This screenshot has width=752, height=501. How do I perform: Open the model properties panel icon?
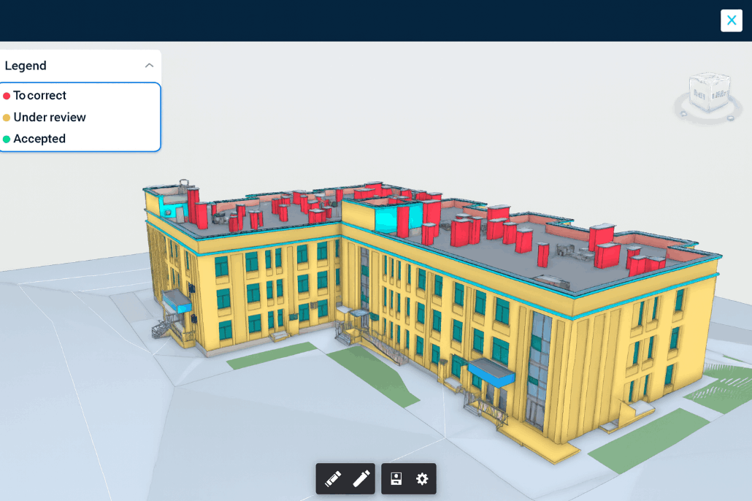(x=396, y=478)
